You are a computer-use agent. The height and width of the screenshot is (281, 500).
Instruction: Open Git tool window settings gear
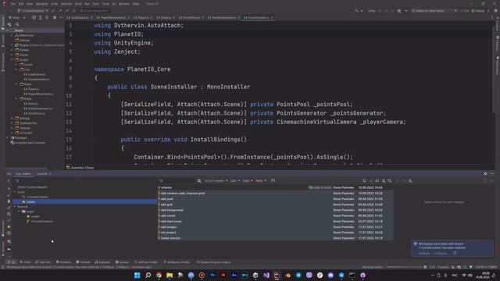[485, 173]
